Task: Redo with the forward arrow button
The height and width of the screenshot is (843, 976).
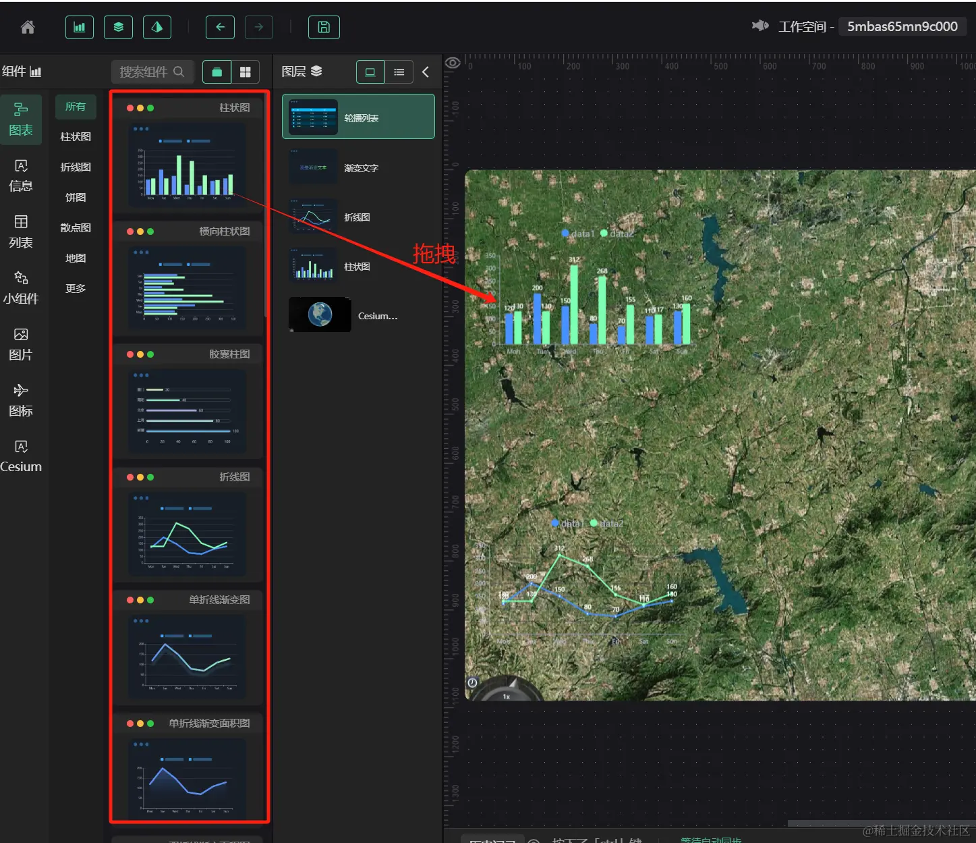Action: click(259, 27)
